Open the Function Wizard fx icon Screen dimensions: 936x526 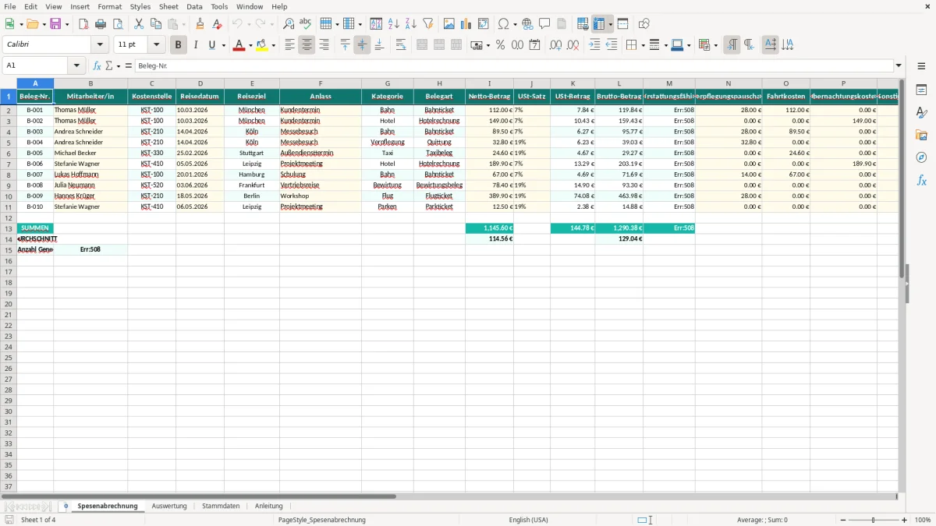click(x=97, y=65)
